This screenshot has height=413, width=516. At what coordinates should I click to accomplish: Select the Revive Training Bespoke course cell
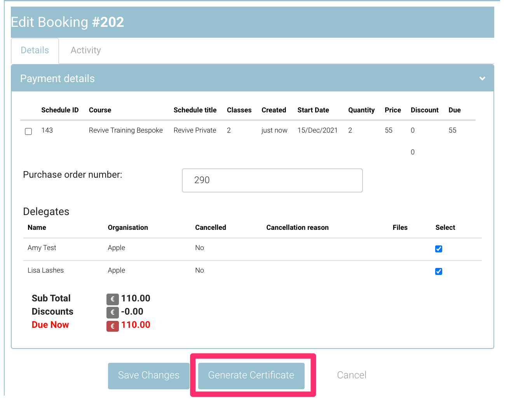pyautogui.click(x=126, y=130)
